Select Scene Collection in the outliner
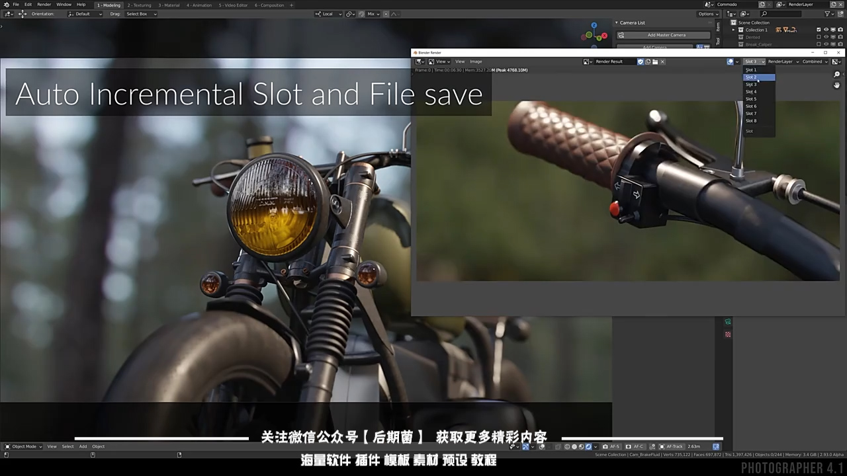Image resolution: width=847 pixels, height=476 pixels. coord(754,22)
